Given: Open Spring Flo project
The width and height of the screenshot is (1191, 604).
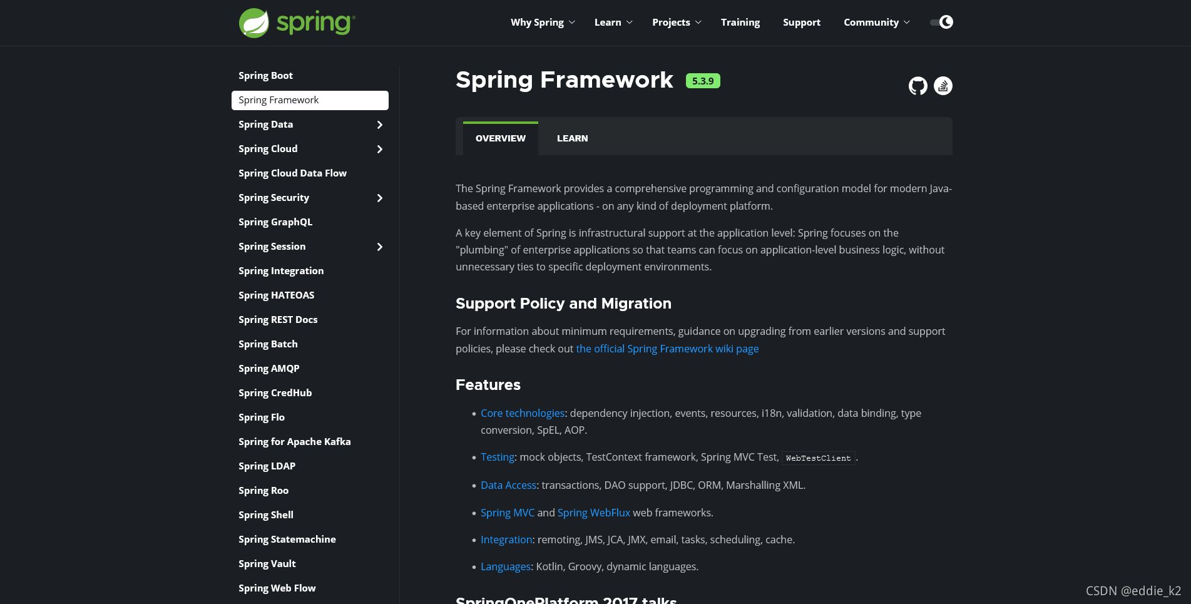Looking at the screenshot, I should (262, 417).
